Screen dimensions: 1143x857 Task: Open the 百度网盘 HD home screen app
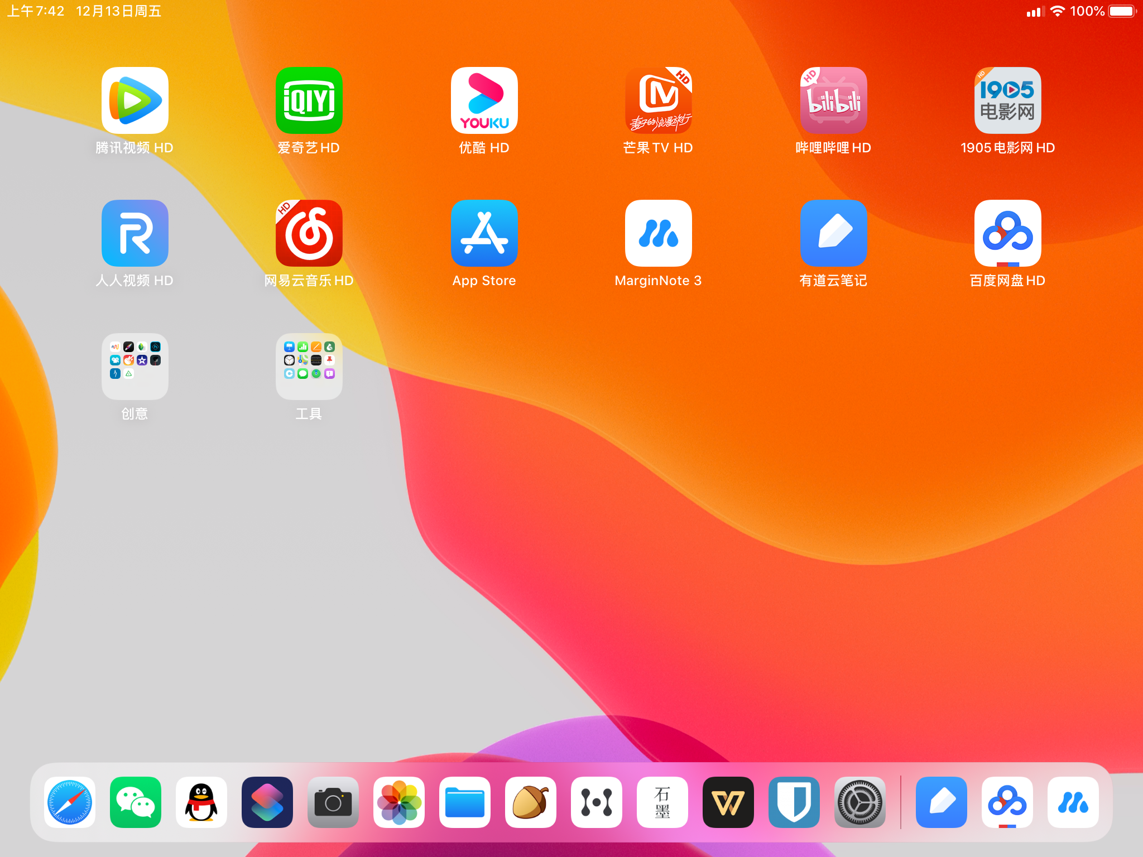[1007, 233]
